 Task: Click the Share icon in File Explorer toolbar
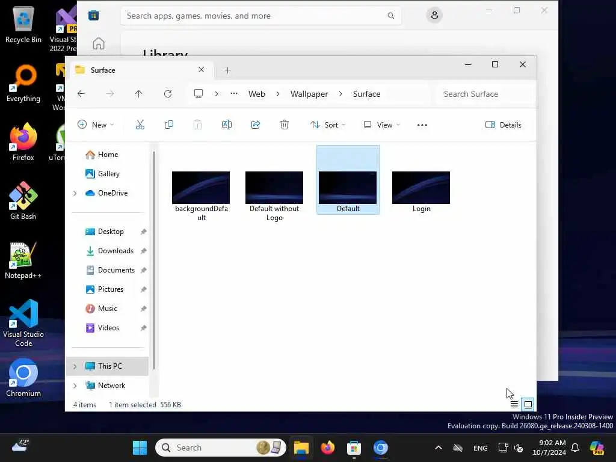[x=255, y=125]
